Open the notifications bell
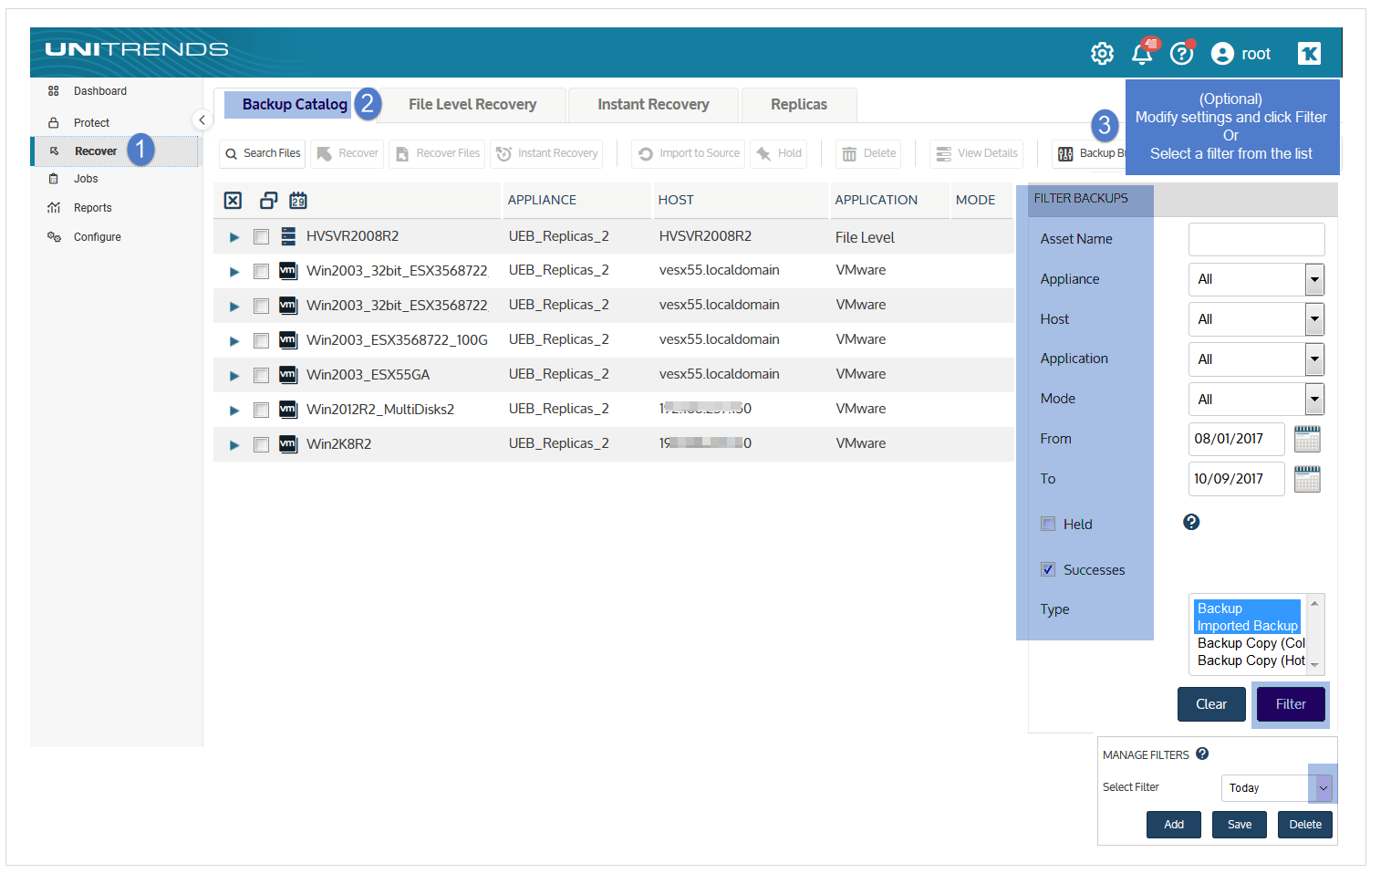Viewport: 1391px width, 884px height. tap(1142, 54)
